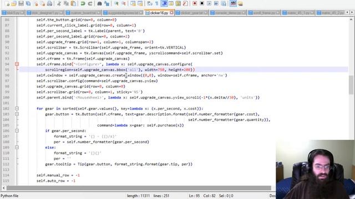Image resolution: width=355 pixels, height=199 pixels.
Task: Save the current file with the floppy icon
Action: point(21,3)
